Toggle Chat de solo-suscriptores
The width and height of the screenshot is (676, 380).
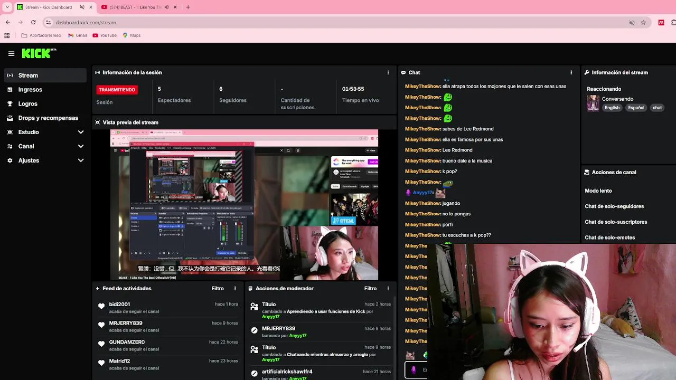click(x=616, y=222)
